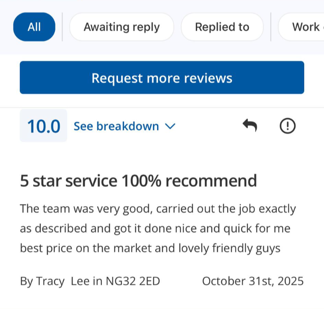Click the review date October 31st, 2025

coord(253,281)
